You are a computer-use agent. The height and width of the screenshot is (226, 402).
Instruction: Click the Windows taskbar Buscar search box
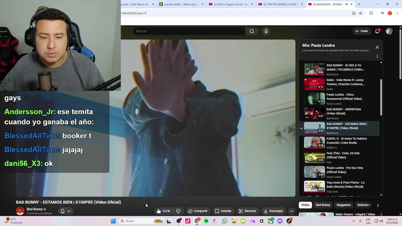coord(142,221)
